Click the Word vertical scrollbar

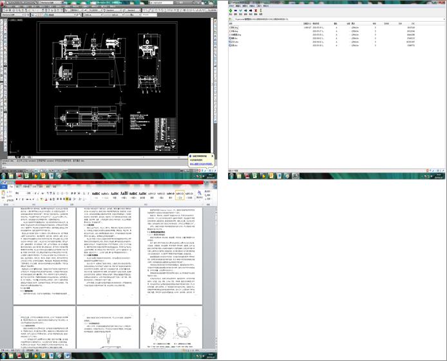tap(215, 270)
